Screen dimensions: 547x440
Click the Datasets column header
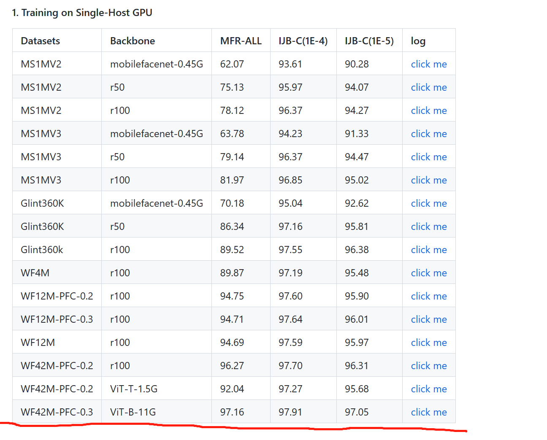tap(40, 40)
